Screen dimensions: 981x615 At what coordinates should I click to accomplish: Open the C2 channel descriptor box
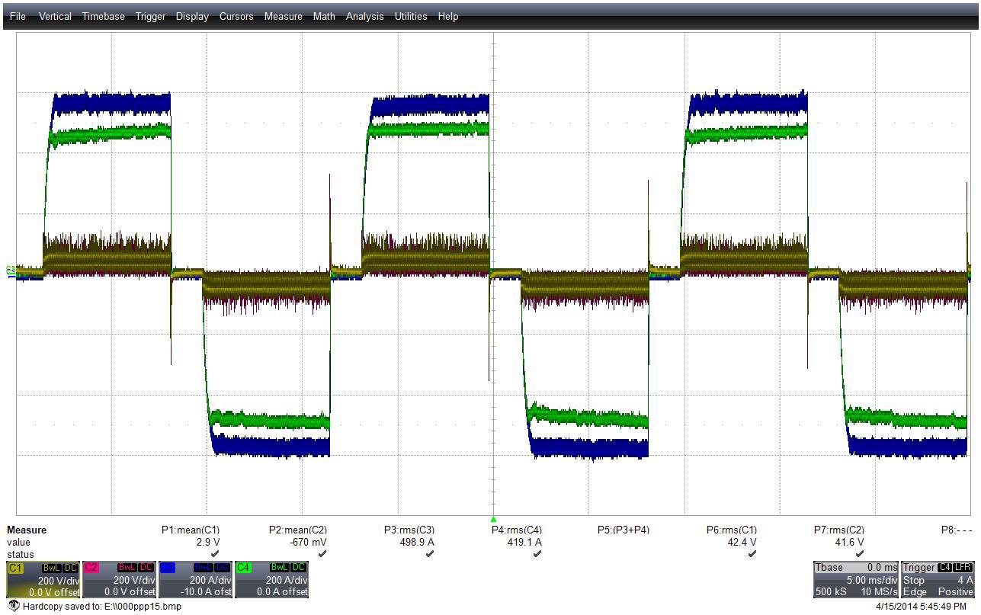coord(119,580)
